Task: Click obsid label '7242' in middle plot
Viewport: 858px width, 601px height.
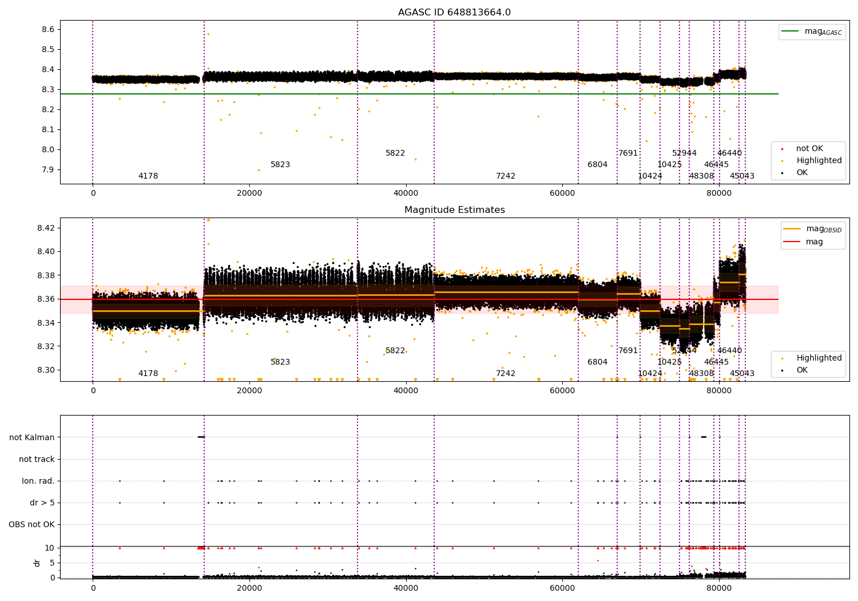Action: pos(506,374)
